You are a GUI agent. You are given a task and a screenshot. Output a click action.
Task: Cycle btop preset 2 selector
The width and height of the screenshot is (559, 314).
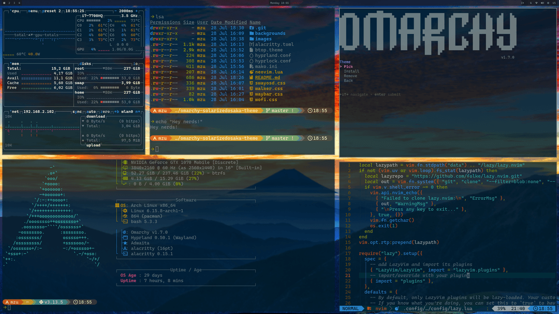coord(51,10)
